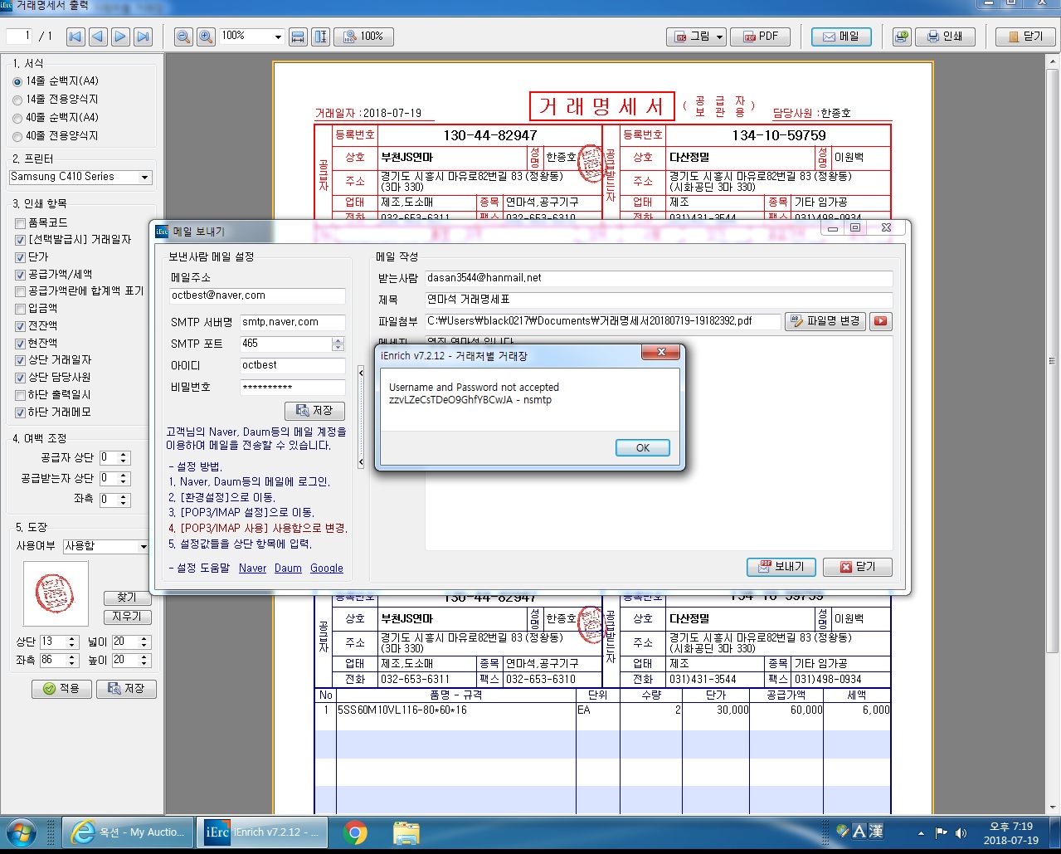Open Chrome from the taskbar
Image resolution: width=1061 pixels, height=854 pixels.
[x=355, y=832]
